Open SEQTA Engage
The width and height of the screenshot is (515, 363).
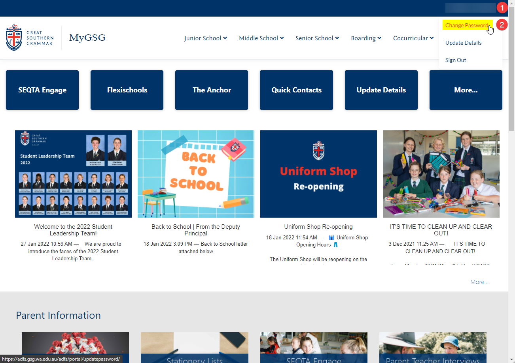pyautogui.click(x=42, y=90)
